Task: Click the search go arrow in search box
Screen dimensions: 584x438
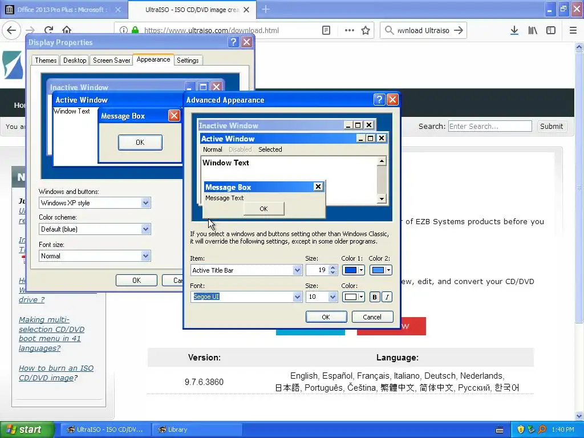Action: click(x=459, y=30)
